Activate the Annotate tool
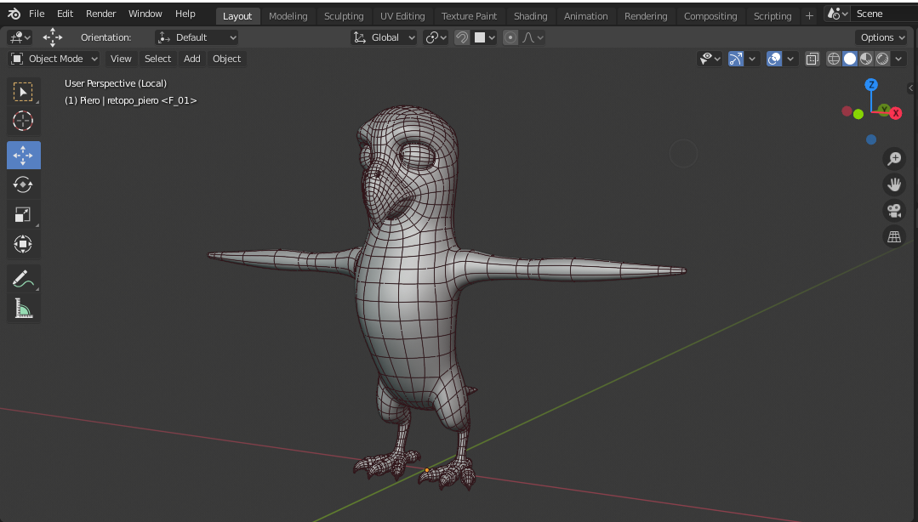Screen dimensions: 918x522 point(23,278)
